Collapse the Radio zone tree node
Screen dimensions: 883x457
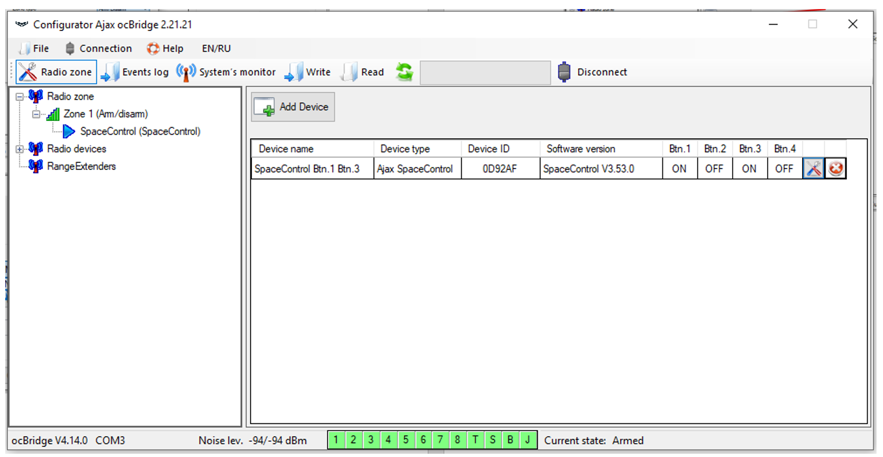19,96
